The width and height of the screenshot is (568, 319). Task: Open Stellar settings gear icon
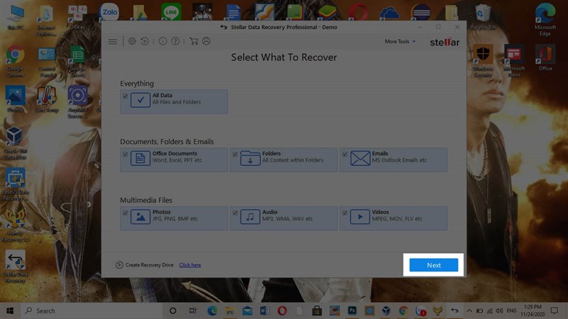pyautogui.click(x=132, y=41)
